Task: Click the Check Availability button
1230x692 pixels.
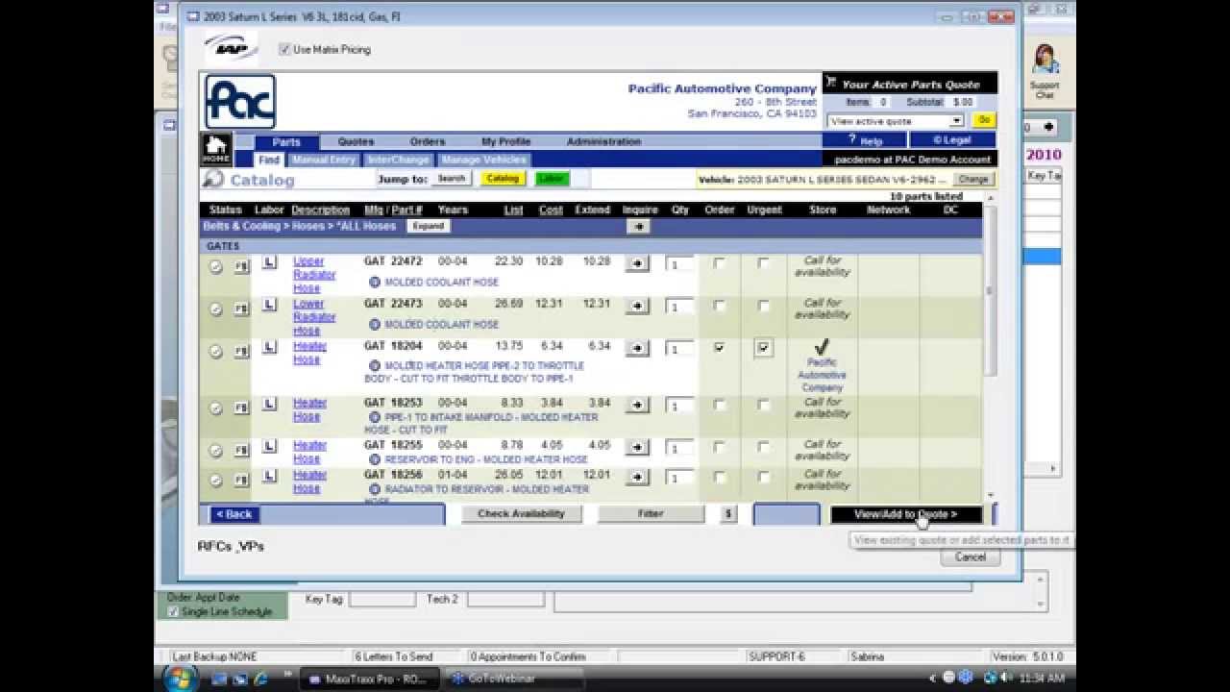Action: tap(522, 514)
